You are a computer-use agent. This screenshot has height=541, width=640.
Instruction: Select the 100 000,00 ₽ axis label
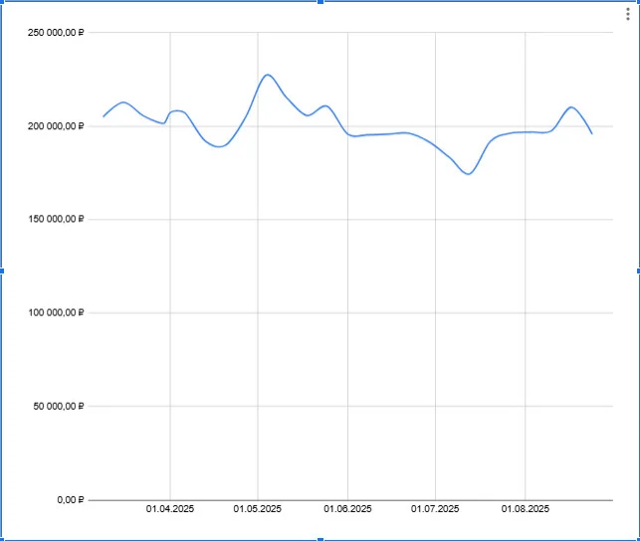click(56, 312)
